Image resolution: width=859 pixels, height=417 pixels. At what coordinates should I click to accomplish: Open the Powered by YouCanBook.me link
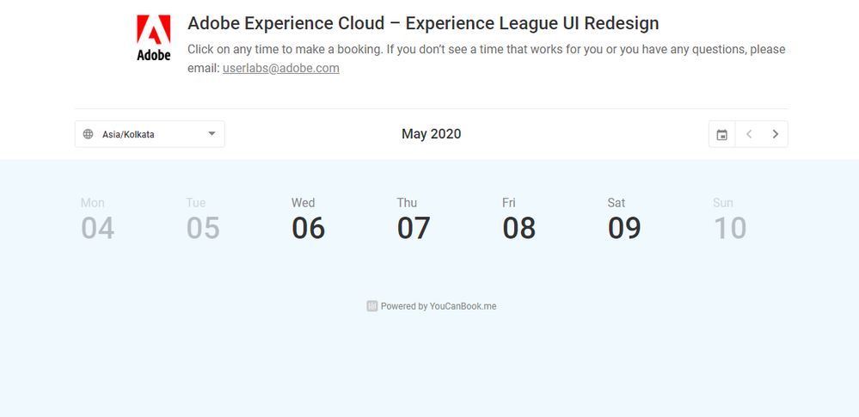[439, 306]
